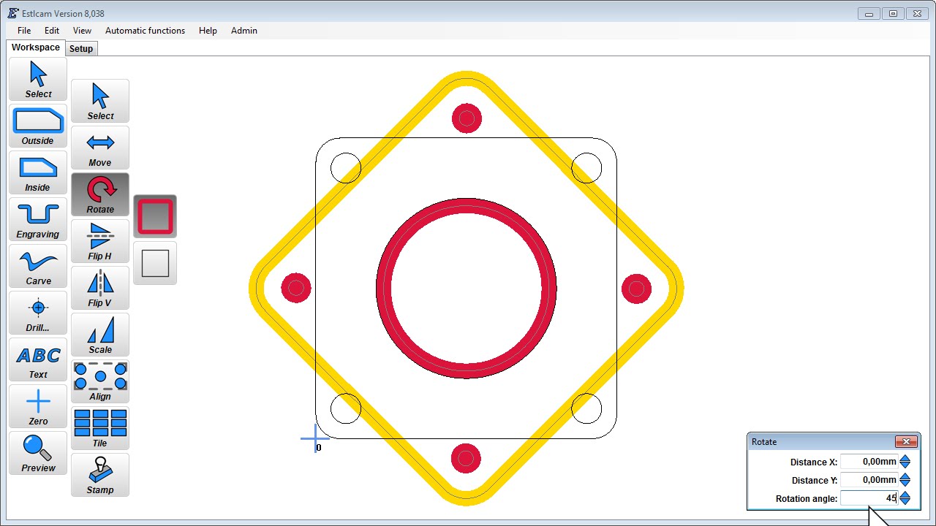The width and height of the screenshot is (936, 526).
Task: Switch to the Workspace tab
Action: [x=36, y=47]
